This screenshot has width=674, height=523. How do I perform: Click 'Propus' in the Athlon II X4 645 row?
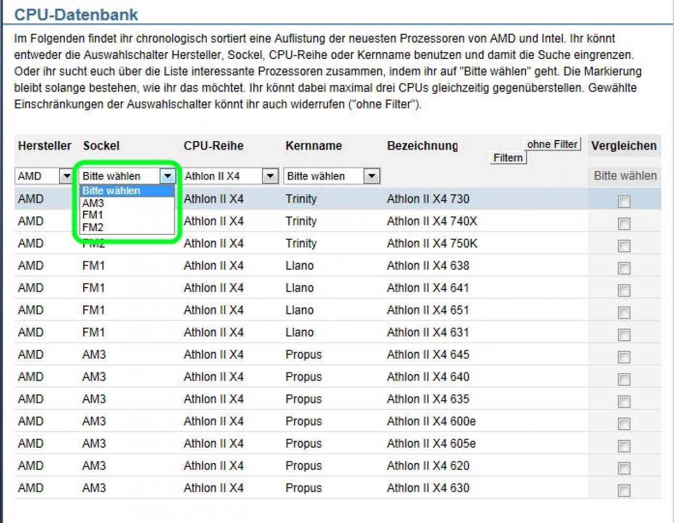coord(303,354)
